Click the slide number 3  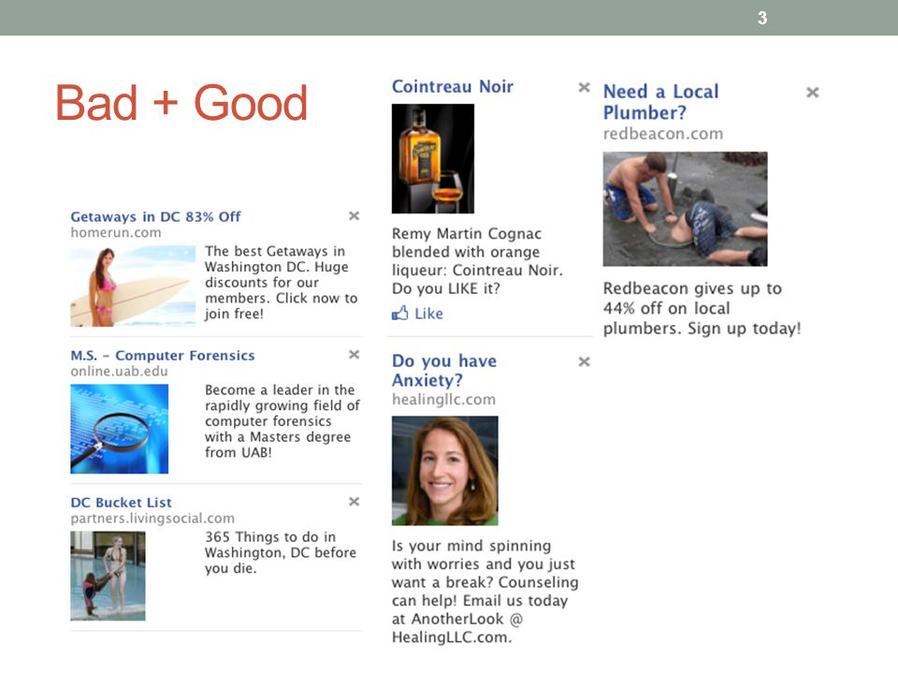(762, 18)
